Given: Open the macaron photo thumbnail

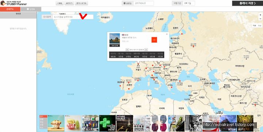Looking at the screenshot, I should pos(73,123).
